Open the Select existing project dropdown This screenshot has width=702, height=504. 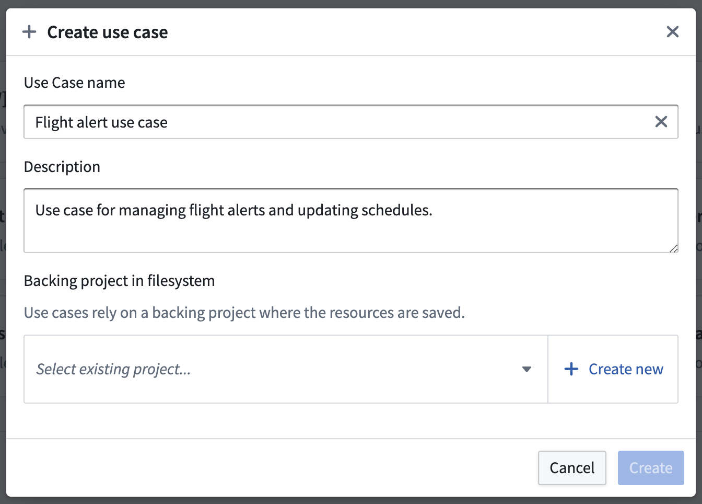(286, 369)
